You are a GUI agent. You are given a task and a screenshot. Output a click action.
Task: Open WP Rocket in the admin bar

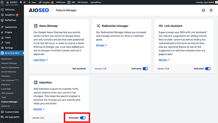pyautogui.click(x=83, y=2)
